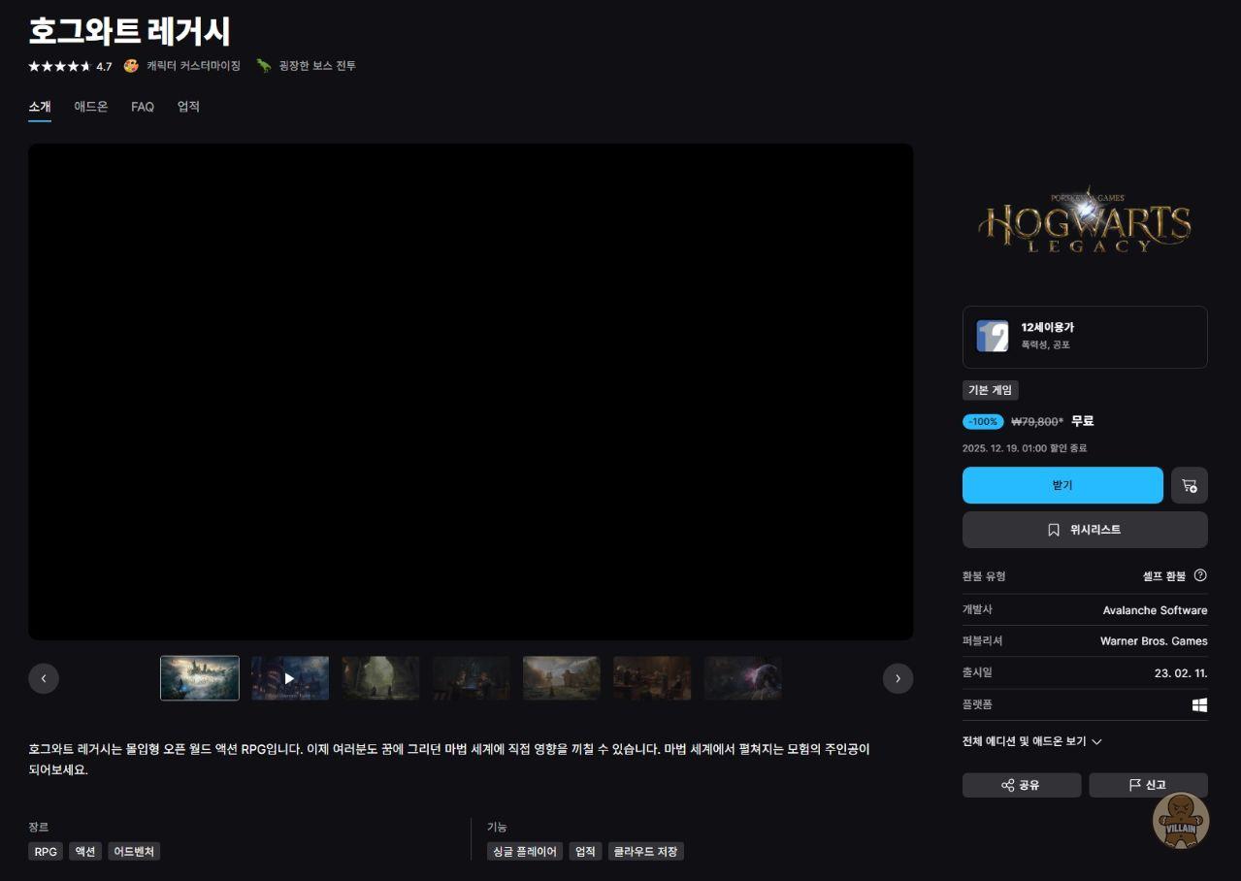The image size is (1241, 881).
Task: Go to previous thumbnails with left arrow
Action: point(44,678)
